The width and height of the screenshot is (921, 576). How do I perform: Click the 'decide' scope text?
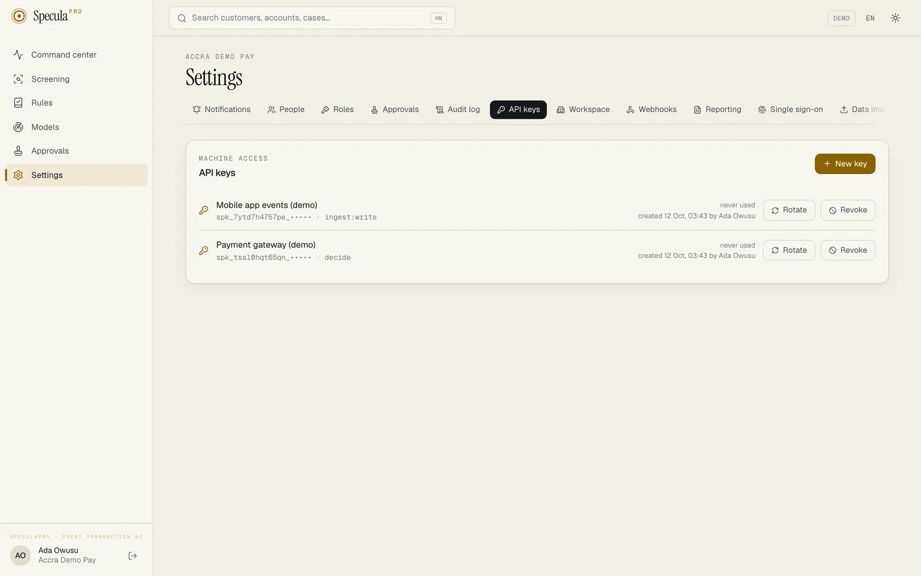point(337,257)
